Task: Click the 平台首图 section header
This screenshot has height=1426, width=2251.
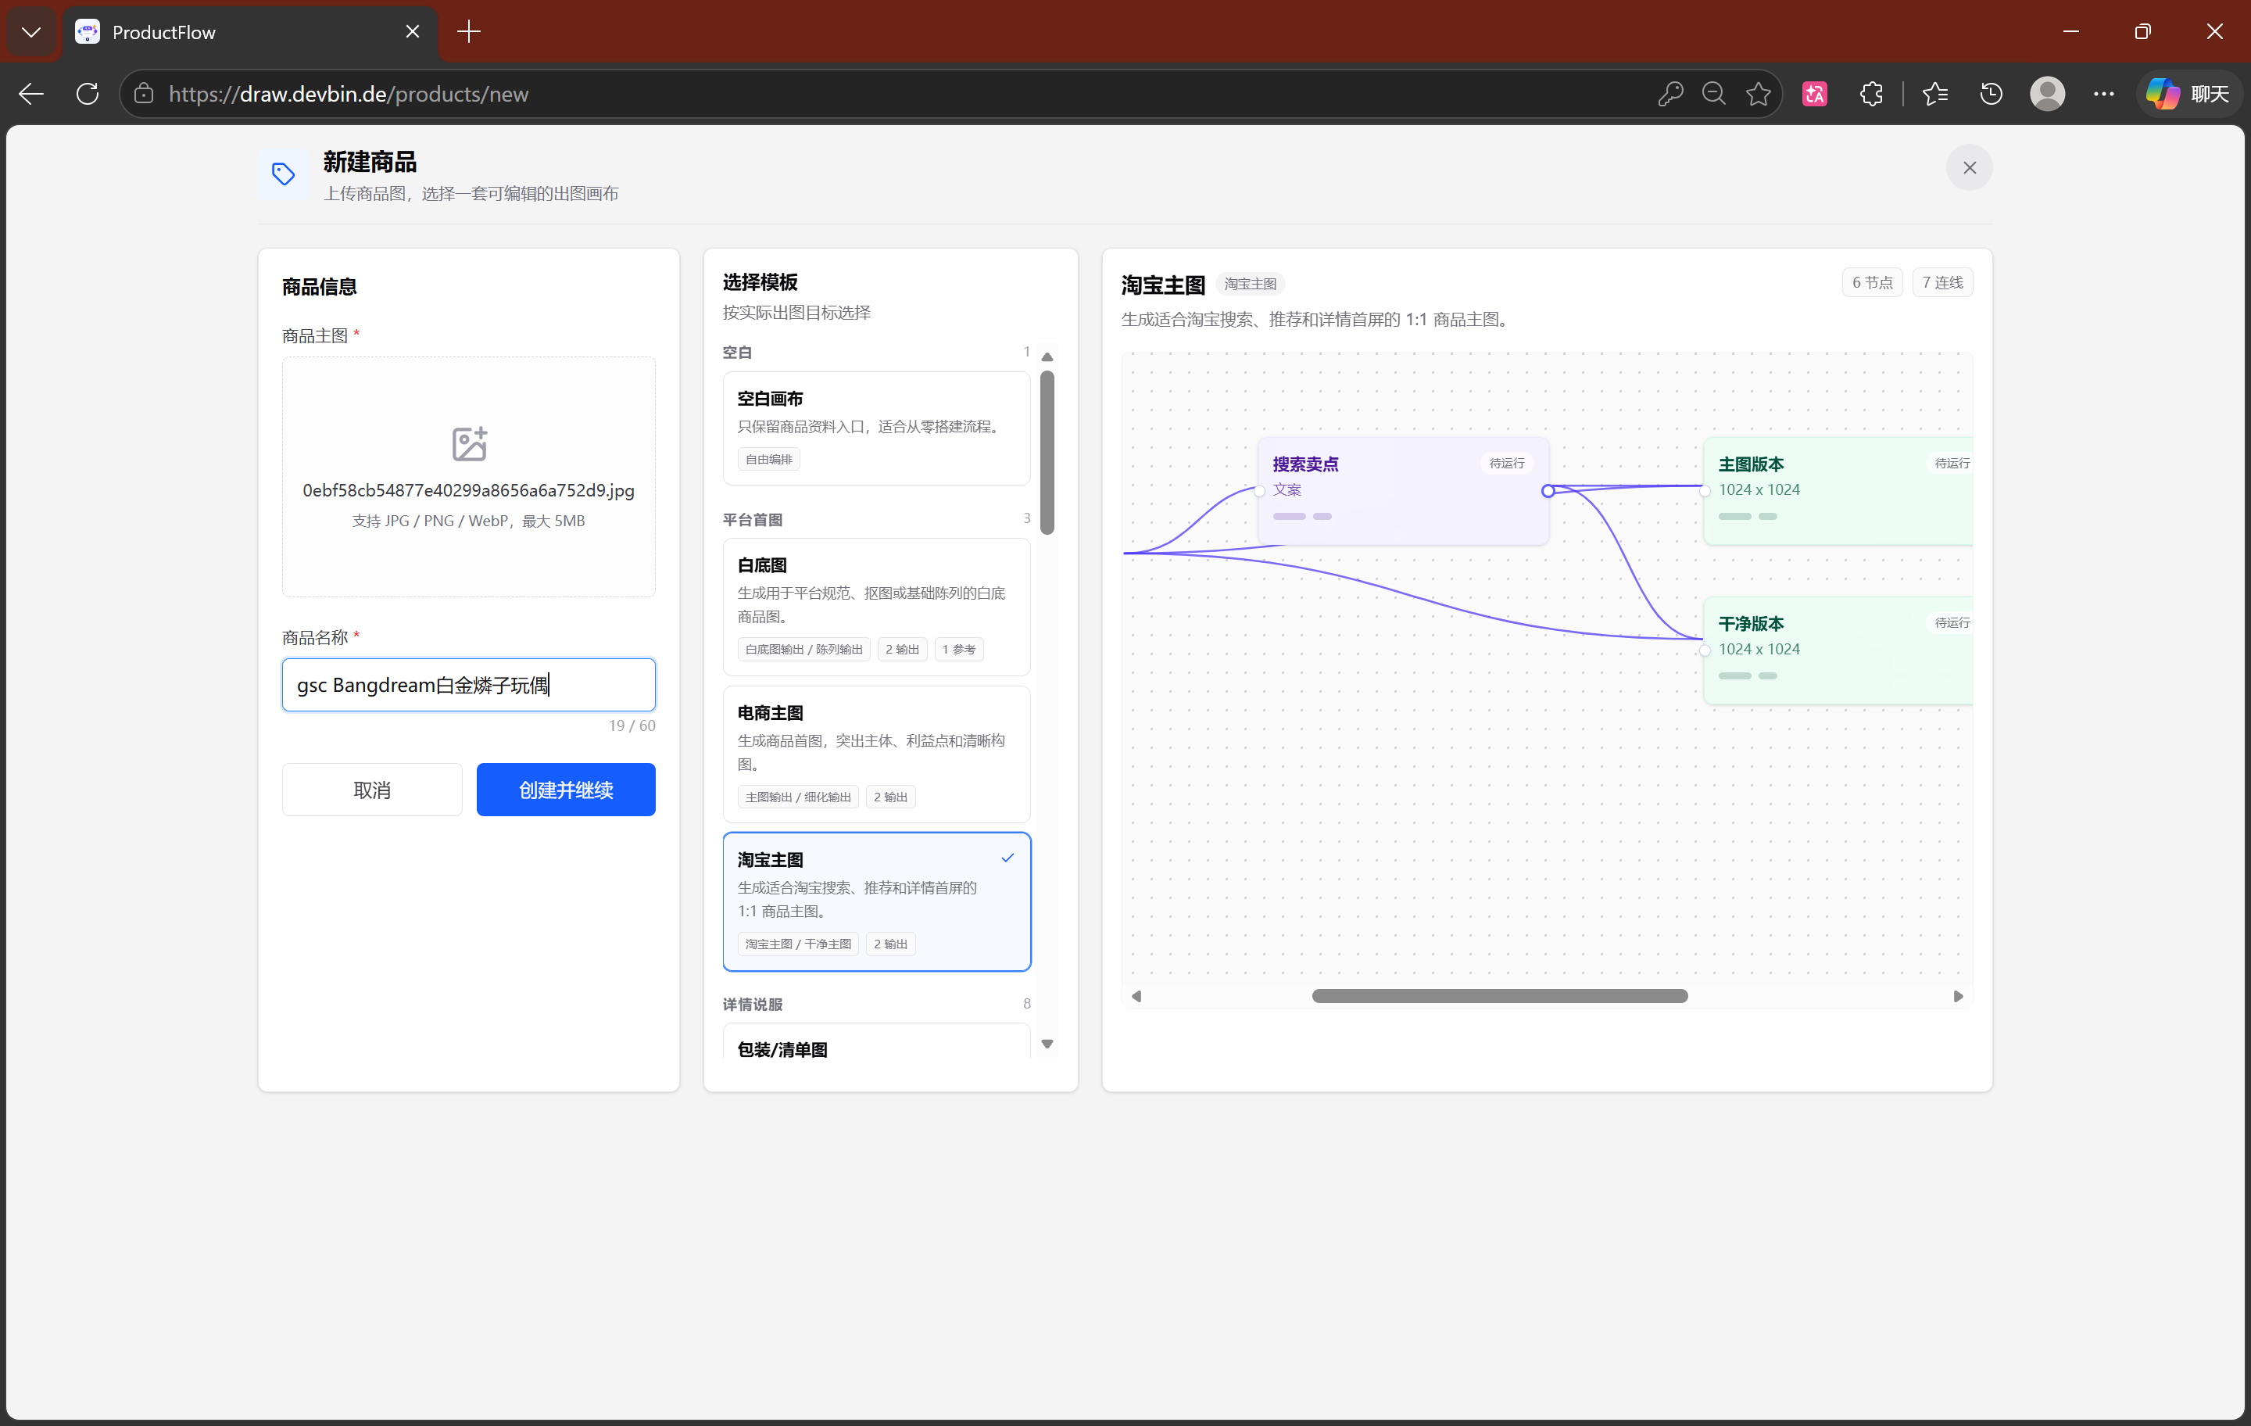Action: (x=753, y=519)
